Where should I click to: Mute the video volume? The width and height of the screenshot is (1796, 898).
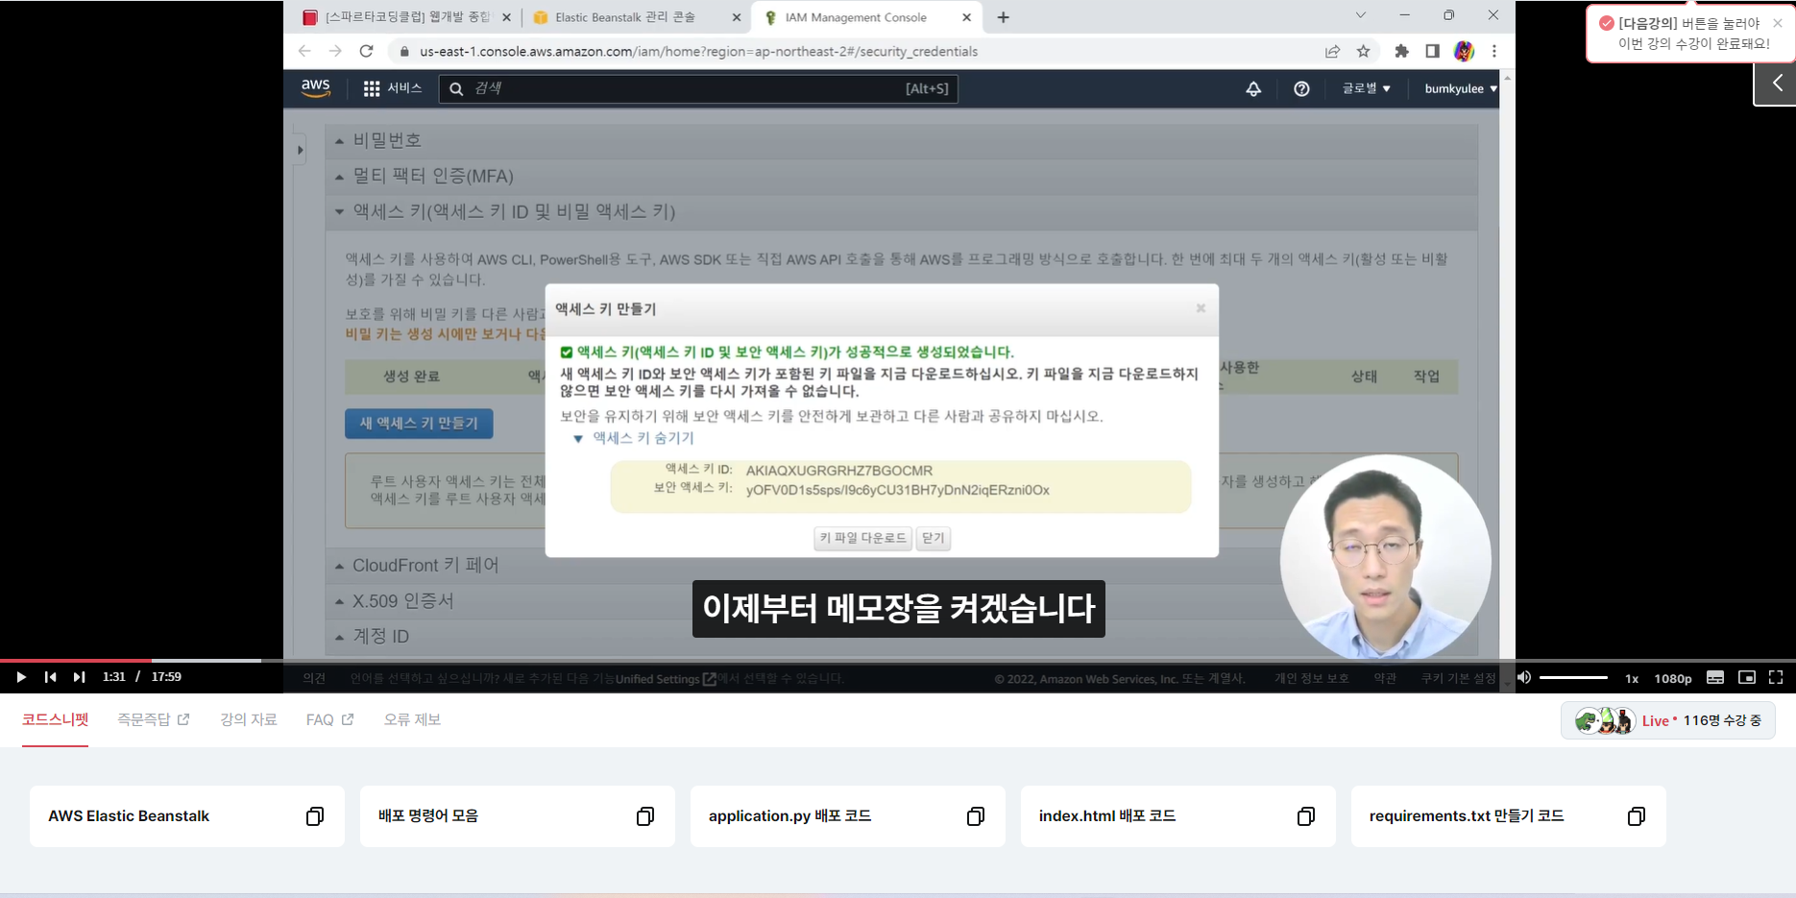click(1524, 677)
